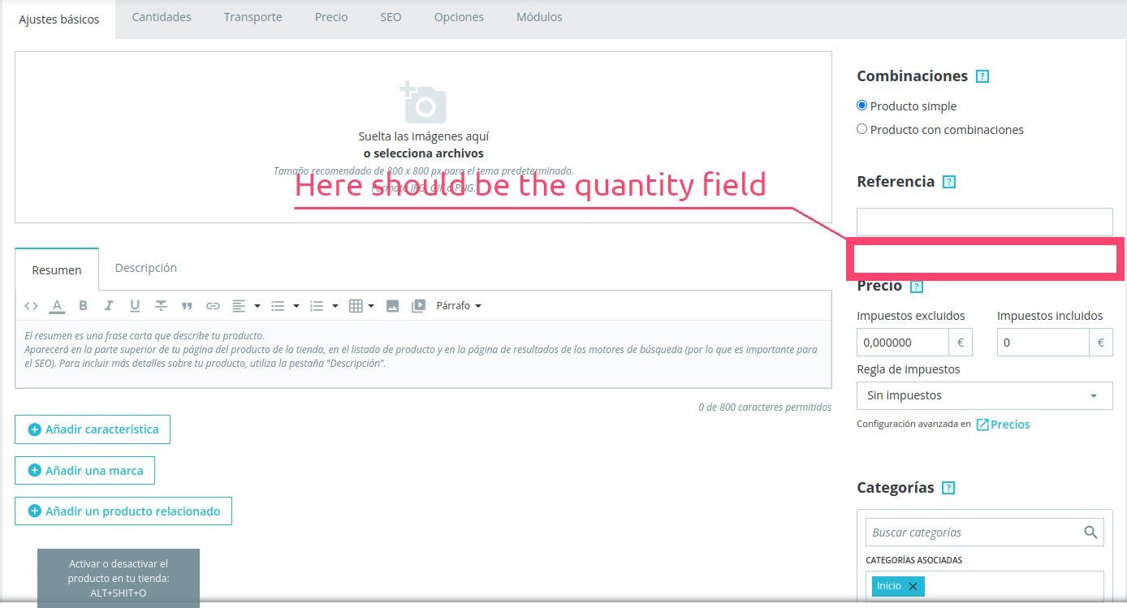This screenshot has height=608, width=1127.
Task: Apply strikethrough formatting
Action: [161, 306]
